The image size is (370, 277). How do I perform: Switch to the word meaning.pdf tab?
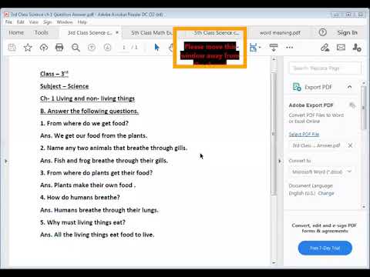coord(280,32)
